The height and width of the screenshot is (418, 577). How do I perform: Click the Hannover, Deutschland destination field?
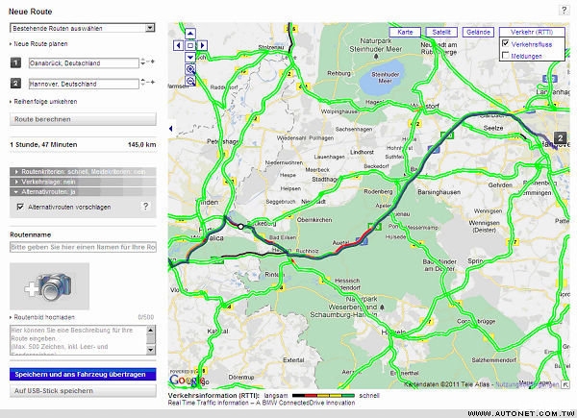click(x=84, y=84)
